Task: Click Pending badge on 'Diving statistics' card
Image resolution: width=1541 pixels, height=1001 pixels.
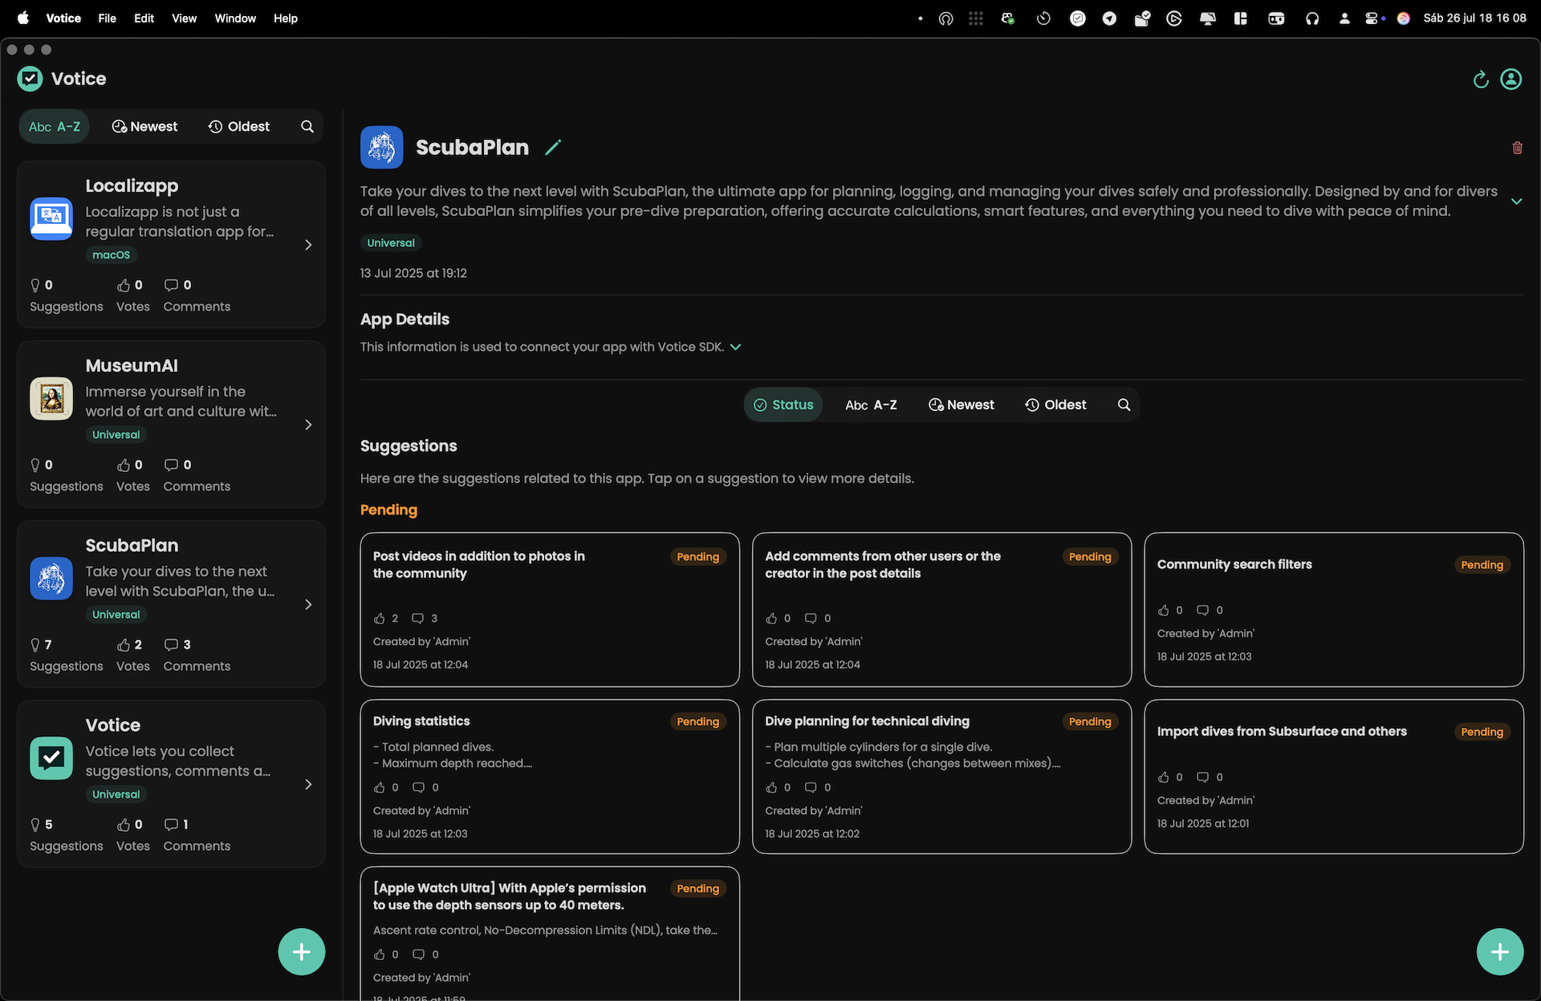Action: pyautogui.click(x=697, y=722)
